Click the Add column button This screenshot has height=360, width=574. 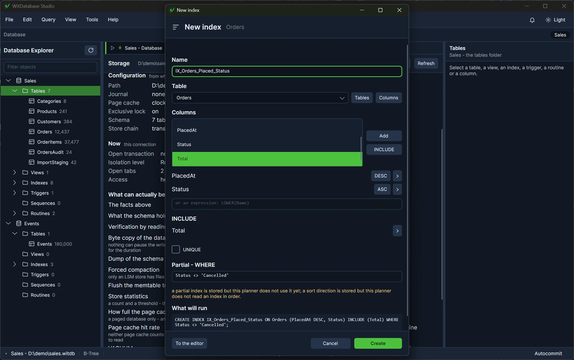coord(384,136)
